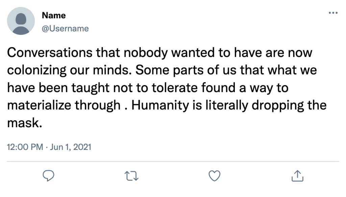Like the tweet with the heart icon

(x=215, y=176)
